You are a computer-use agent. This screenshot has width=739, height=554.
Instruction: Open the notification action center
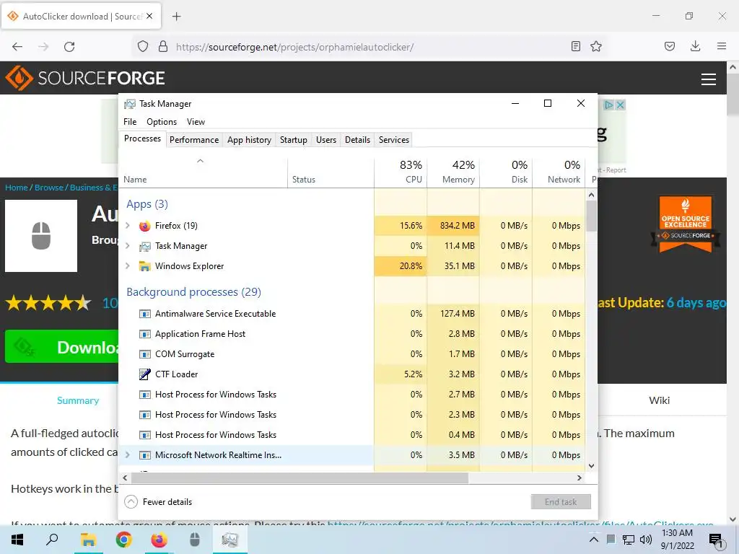click(x=716, y=540)
